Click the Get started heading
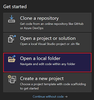The height and width of the screenshot is (100, 94). click(x=15, y=7)
